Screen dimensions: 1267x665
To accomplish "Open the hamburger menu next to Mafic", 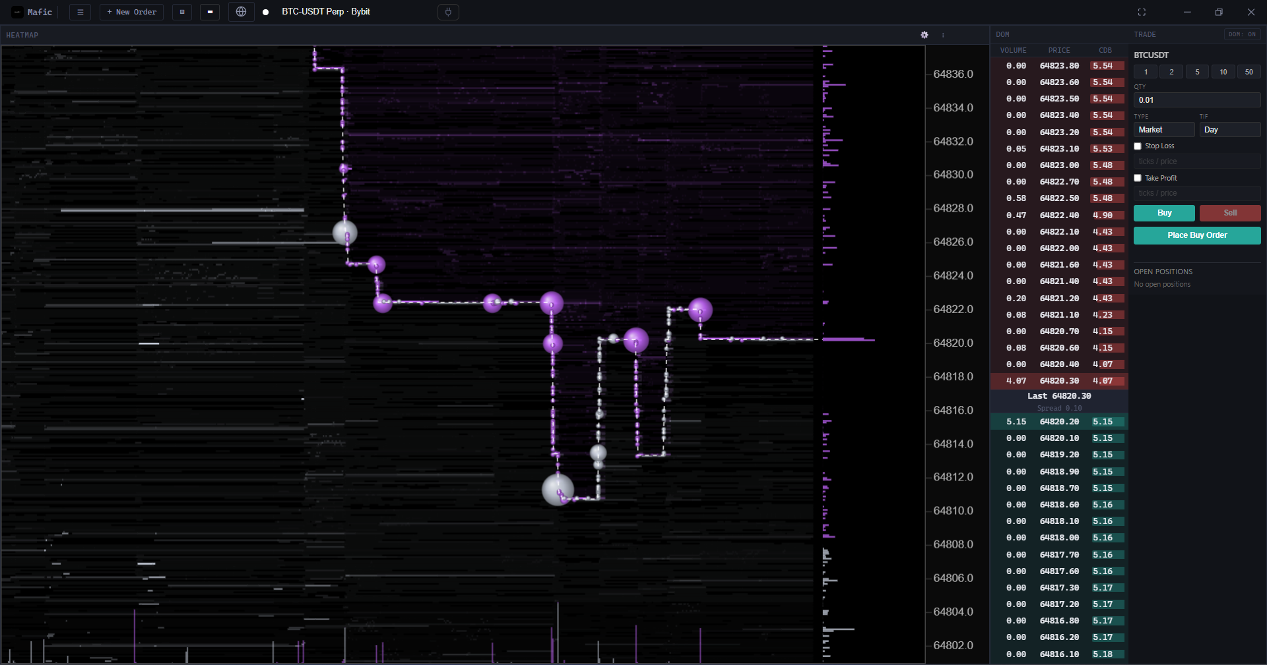I will (x=80, y=12).
